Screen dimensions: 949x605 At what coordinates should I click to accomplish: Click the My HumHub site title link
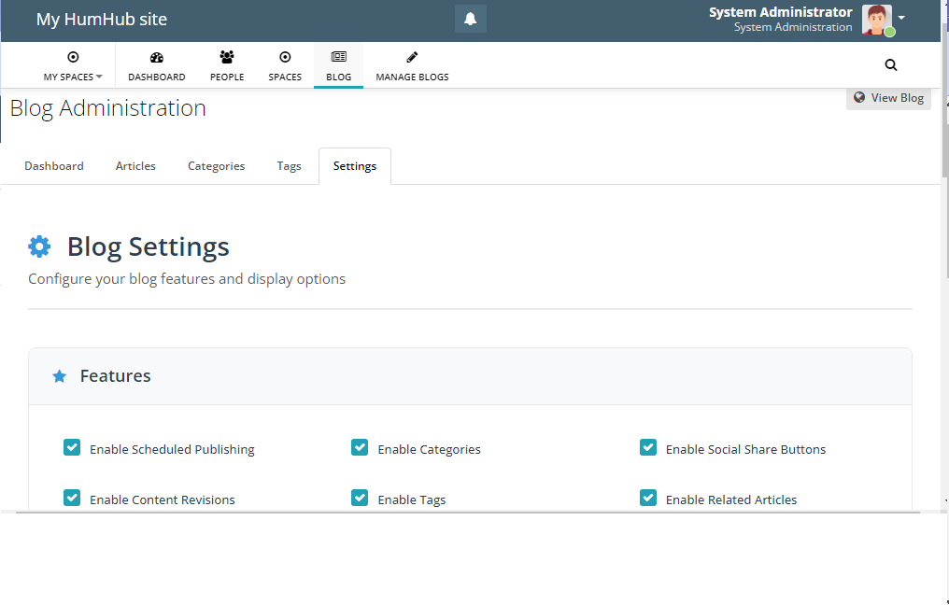[x=102, y=20]
